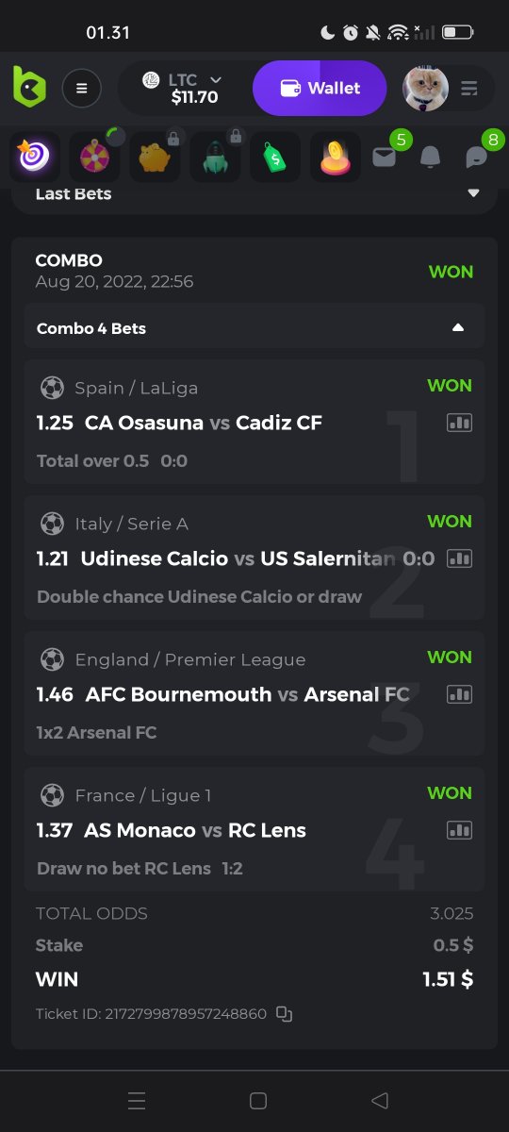Viewport: 509px width, 1132px height.
Task: Open the Wallet
Action: tap(320, 88)
